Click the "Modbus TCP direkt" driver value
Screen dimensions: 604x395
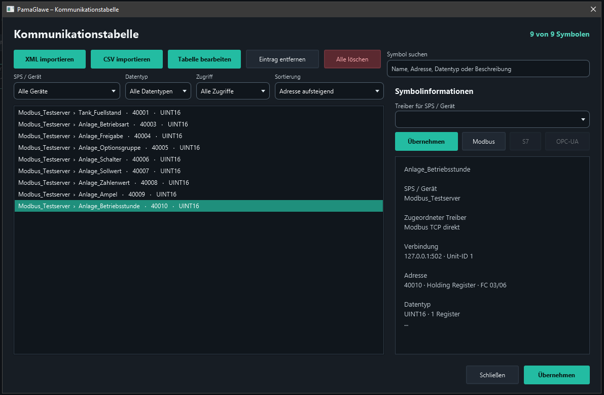[432, 227]
